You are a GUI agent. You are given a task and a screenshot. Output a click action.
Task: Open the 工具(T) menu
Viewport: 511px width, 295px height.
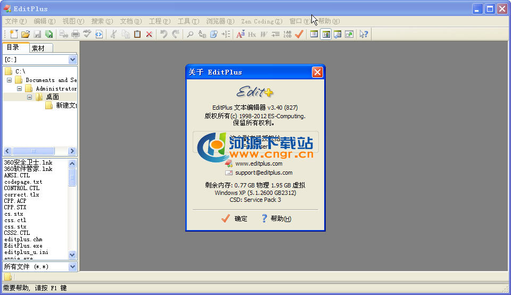(188, 21)
